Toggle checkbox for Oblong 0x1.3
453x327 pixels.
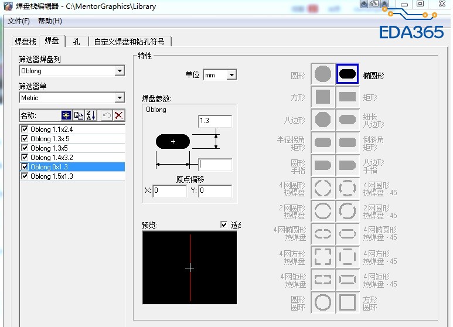click(x=25, y=166)
